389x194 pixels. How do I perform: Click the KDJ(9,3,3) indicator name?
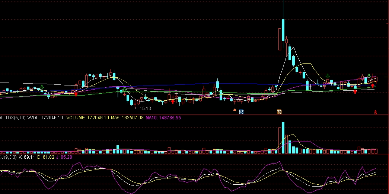coord(9,157)
